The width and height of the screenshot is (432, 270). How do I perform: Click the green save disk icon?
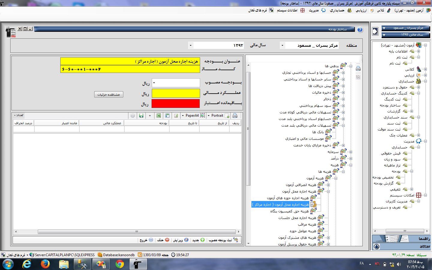tap(141, 115)
